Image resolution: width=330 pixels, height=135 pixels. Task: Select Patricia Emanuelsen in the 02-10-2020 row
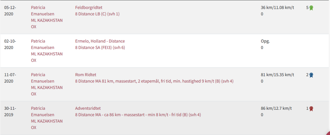pyautogui.click(x=43, y=44)
